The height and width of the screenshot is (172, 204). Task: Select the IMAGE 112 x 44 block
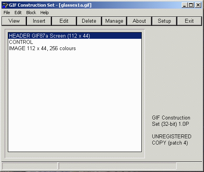point(75,48)
